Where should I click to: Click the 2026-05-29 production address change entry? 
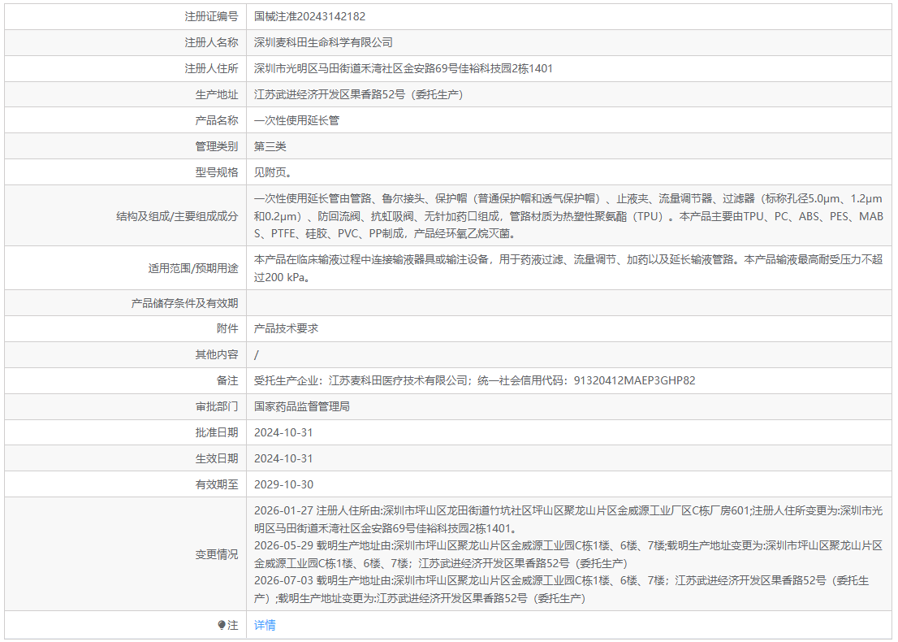click(x=568, y=554)
